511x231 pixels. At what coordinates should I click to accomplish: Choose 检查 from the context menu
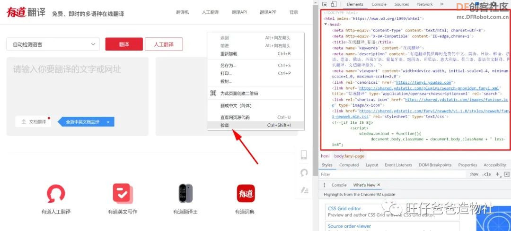tap(256, 125)
